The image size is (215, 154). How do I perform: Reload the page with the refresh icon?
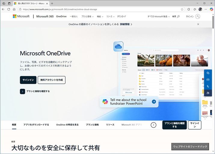(9, 9)
